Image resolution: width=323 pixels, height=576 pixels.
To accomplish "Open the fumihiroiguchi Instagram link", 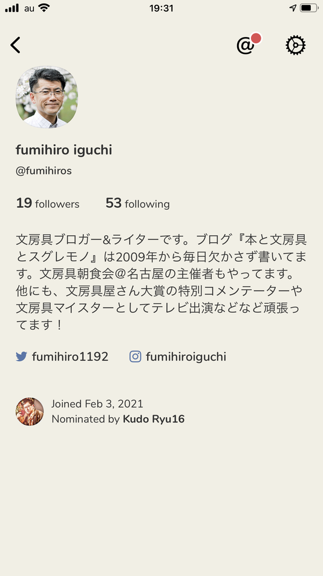I will click(x=186, y=357).
